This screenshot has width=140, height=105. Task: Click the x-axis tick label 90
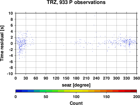click(x=46, y=78)
